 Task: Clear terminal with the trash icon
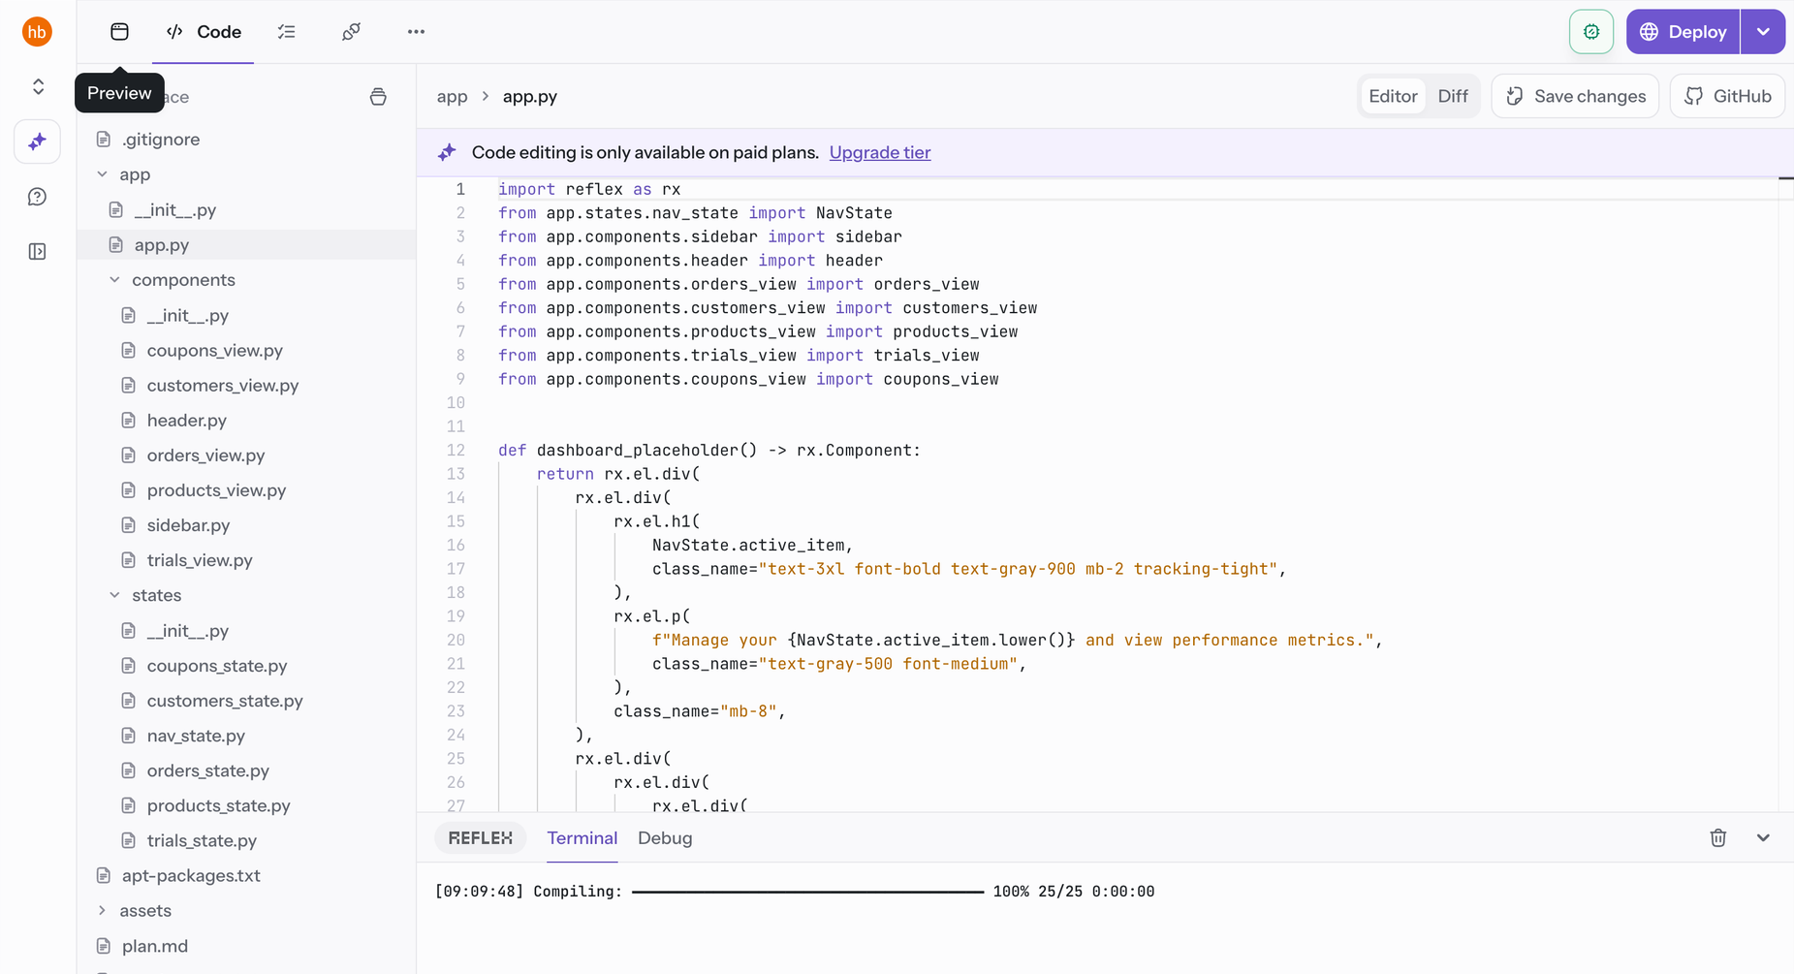click(1717, 838)
